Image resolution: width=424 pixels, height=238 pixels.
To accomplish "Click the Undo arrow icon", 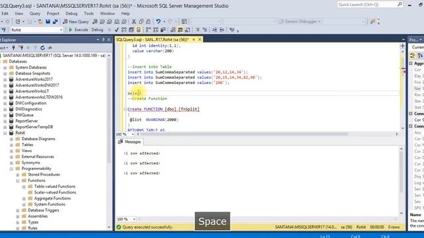I will (158, 22).
